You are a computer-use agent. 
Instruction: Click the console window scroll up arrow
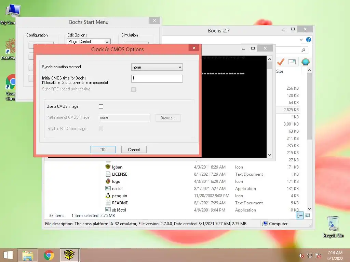[269, 59]
